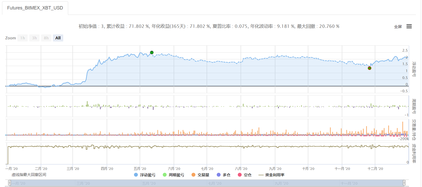422x187 pixels.
Task: Click the 最大回撤 : 20.760 % statistic
Action: (x=318, y=26)
